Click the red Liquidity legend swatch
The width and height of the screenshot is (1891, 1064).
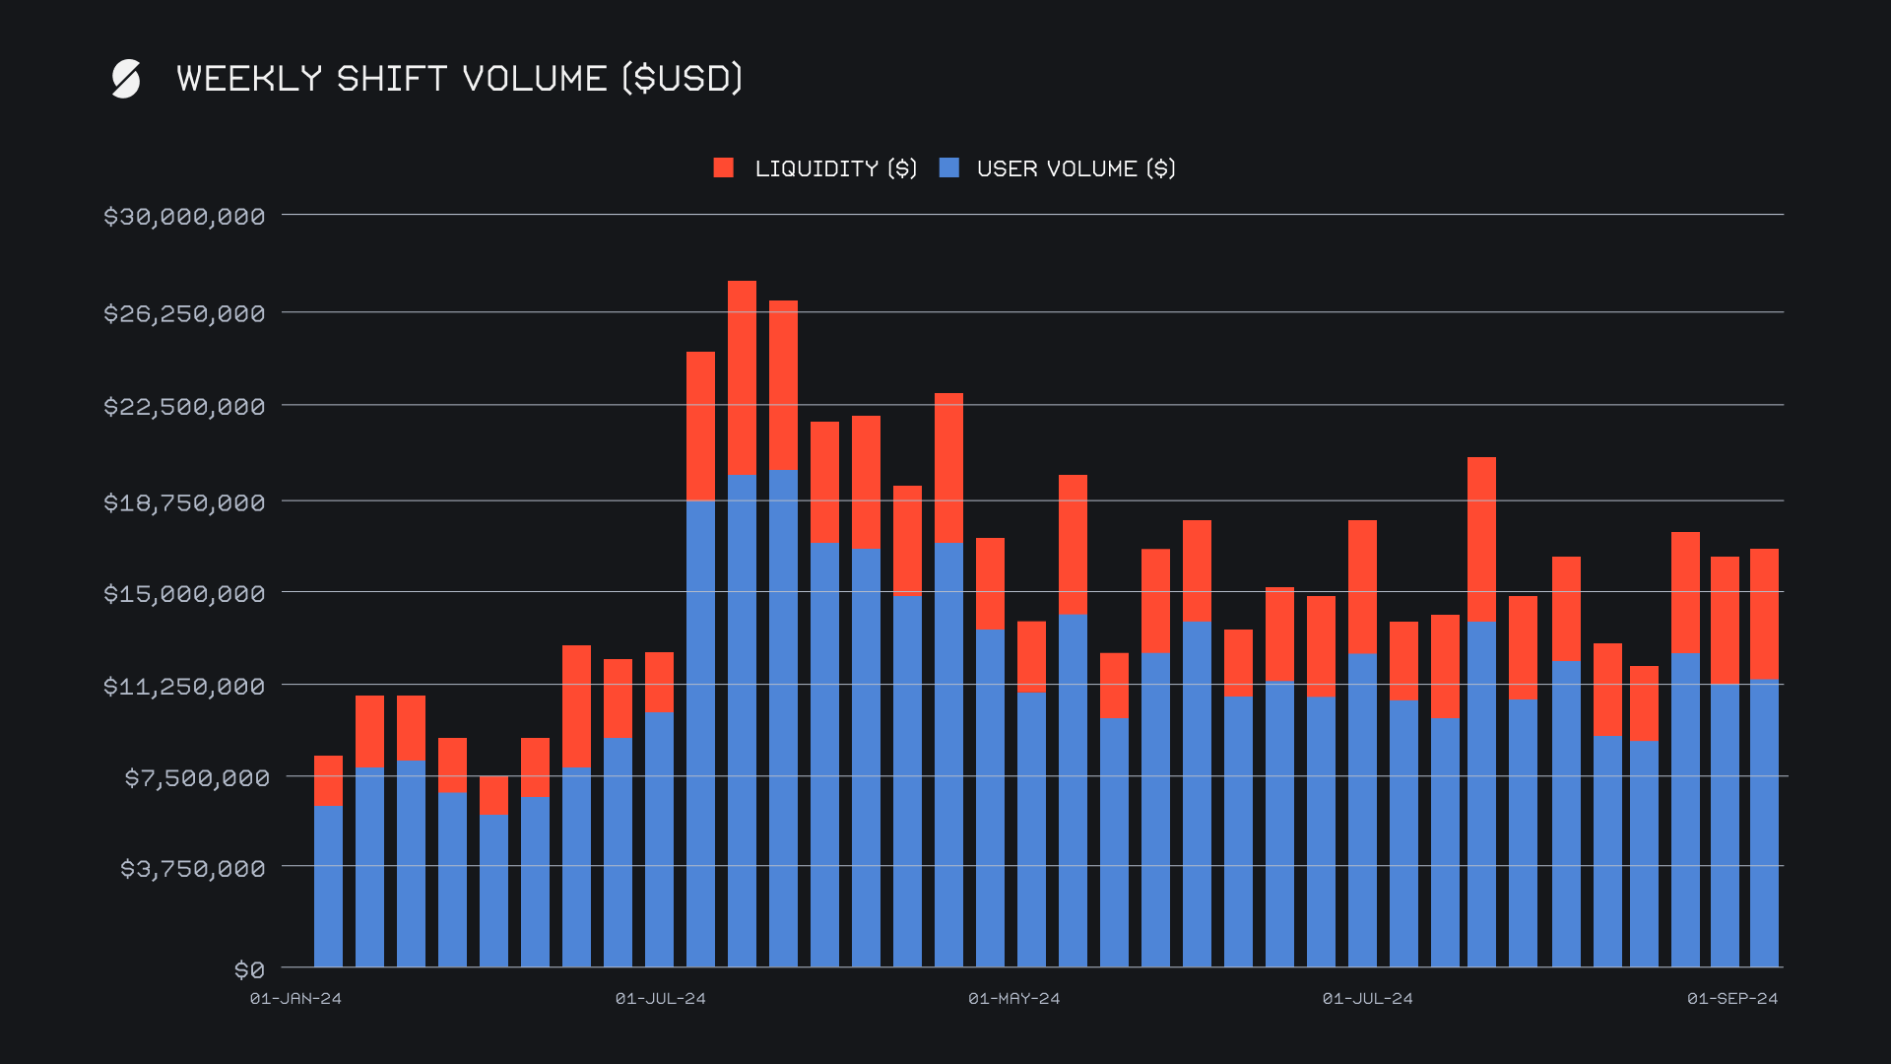724,168
